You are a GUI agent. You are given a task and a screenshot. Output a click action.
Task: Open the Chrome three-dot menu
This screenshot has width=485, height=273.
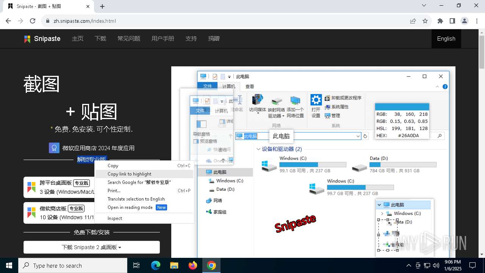pyautogui.click(x=477, y=21)
